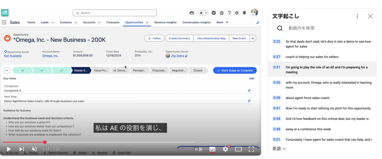Click the Salesforce app logo
Viewport: 382px width, 159px height.
click(x=5, y=13)
